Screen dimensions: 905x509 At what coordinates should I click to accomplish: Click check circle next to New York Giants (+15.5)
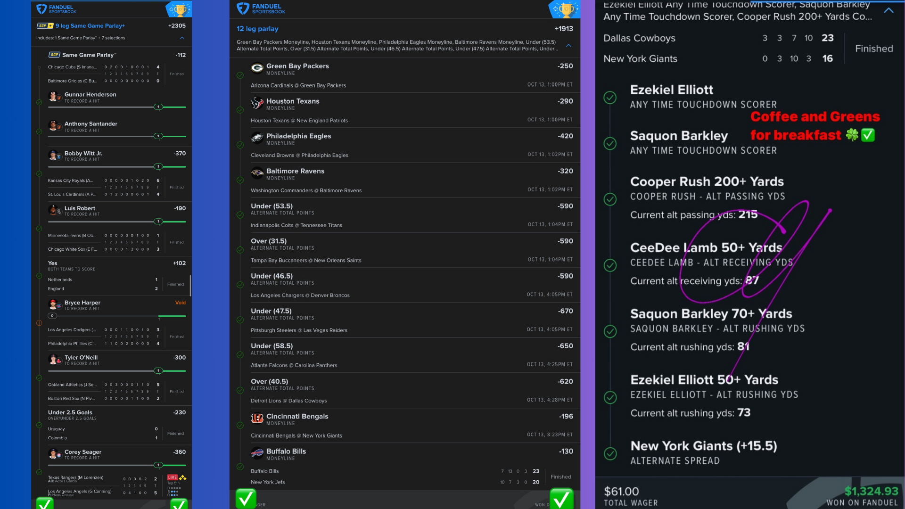tap(610, 453)
